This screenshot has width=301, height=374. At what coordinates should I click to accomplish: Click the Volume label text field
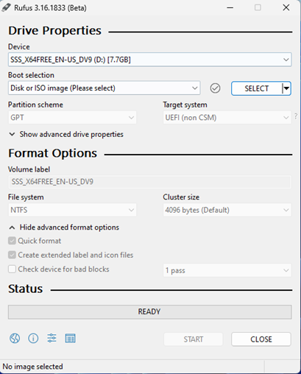point(149,182)
